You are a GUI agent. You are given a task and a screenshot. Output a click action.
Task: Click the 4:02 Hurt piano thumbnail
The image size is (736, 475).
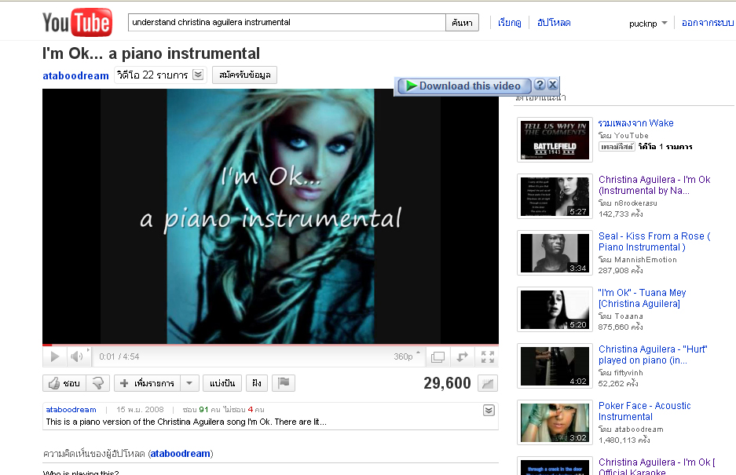(555, 366)
